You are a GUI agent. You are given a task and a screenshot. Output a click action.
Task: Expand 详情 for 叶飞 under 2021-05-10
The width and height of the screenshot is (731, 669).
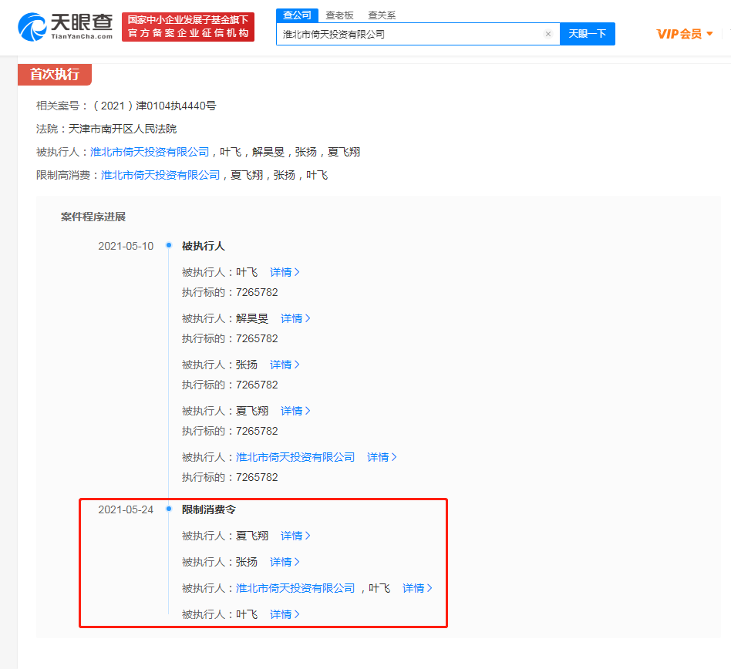click(284, 272)
